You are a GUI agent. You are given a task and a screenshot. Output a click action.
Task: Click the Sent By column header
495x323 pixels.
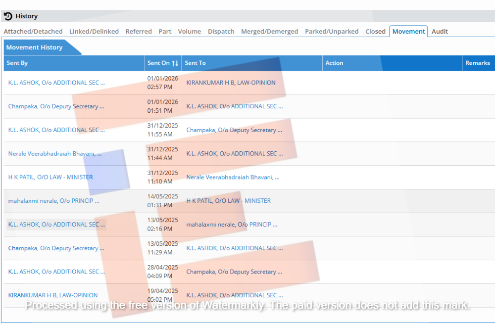17,63
